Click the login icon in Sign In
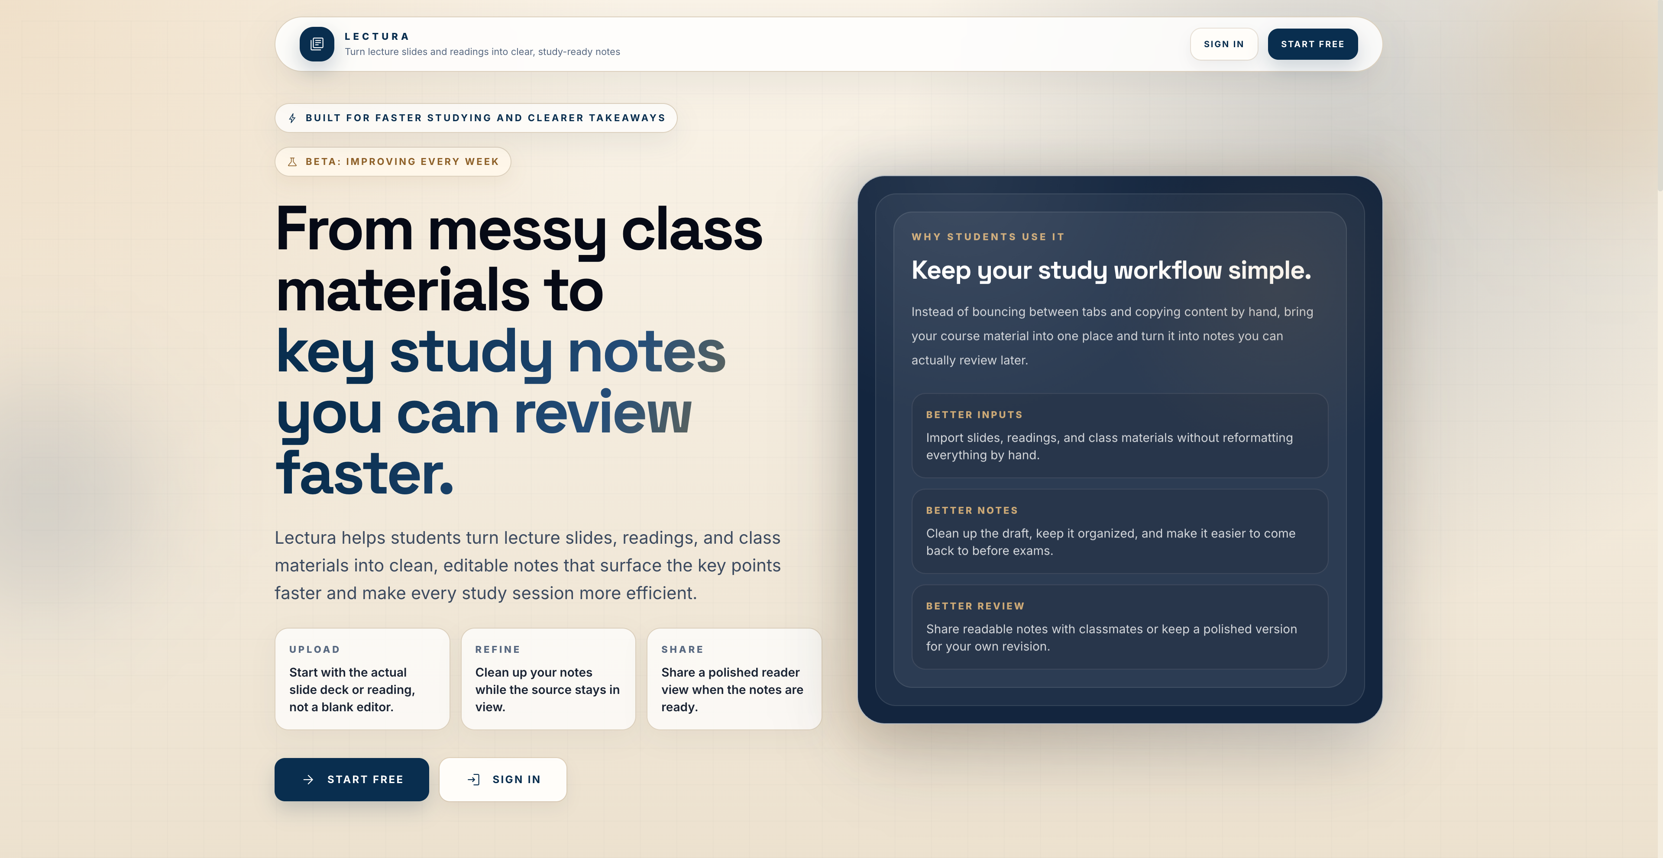This screenshot has height=858, width=1663. tap(474, 779)
